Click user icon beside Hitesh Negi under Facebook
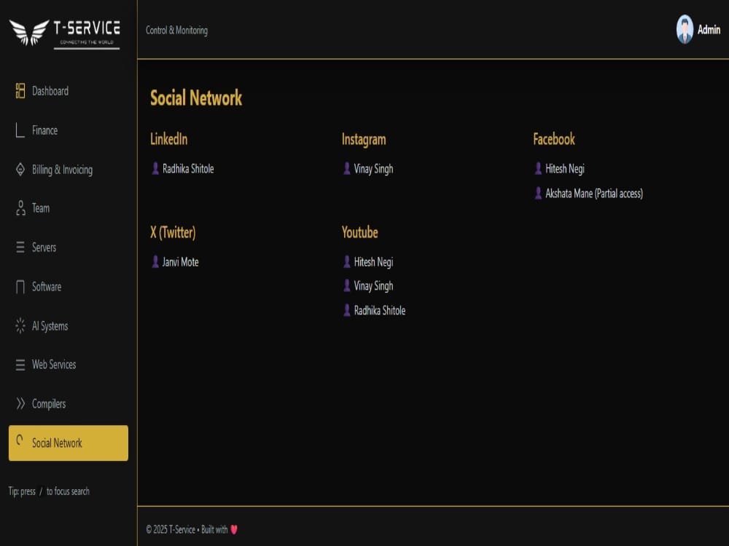 tap(539, 169)
